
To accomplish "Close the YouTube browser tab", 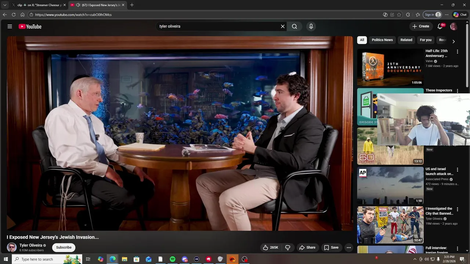I will [x=123, y=5].
